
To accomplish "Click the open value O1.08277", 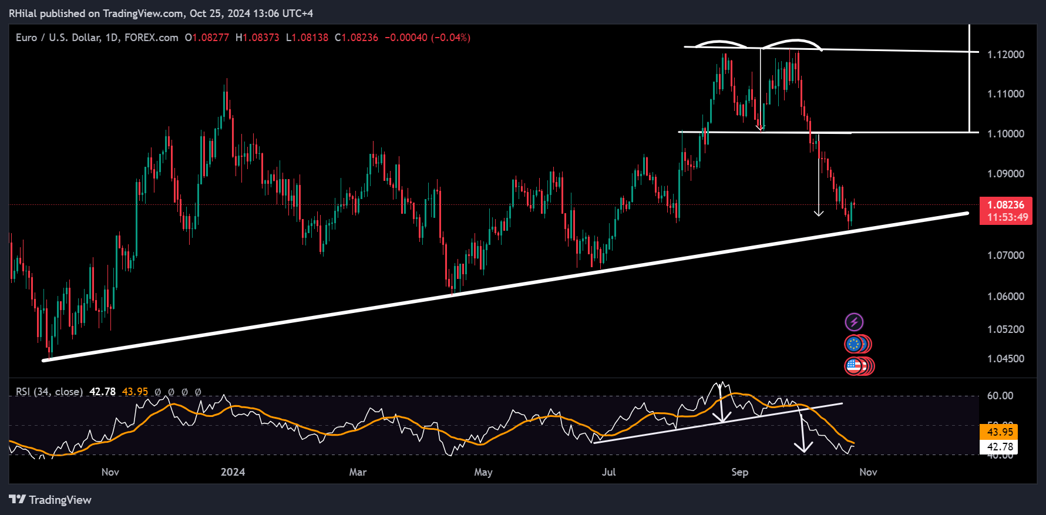I will 207,38.
